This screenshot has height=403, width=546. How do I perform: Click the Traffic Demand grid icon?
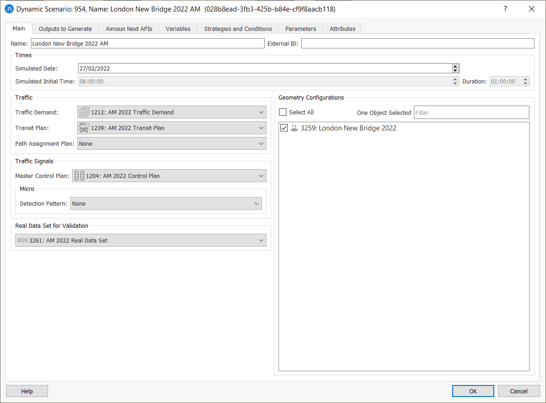click(x=84, y=112)
